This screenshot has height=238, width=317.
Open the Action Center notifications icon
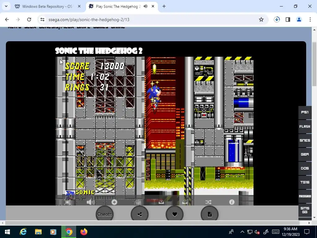click(x=307, y=232)
